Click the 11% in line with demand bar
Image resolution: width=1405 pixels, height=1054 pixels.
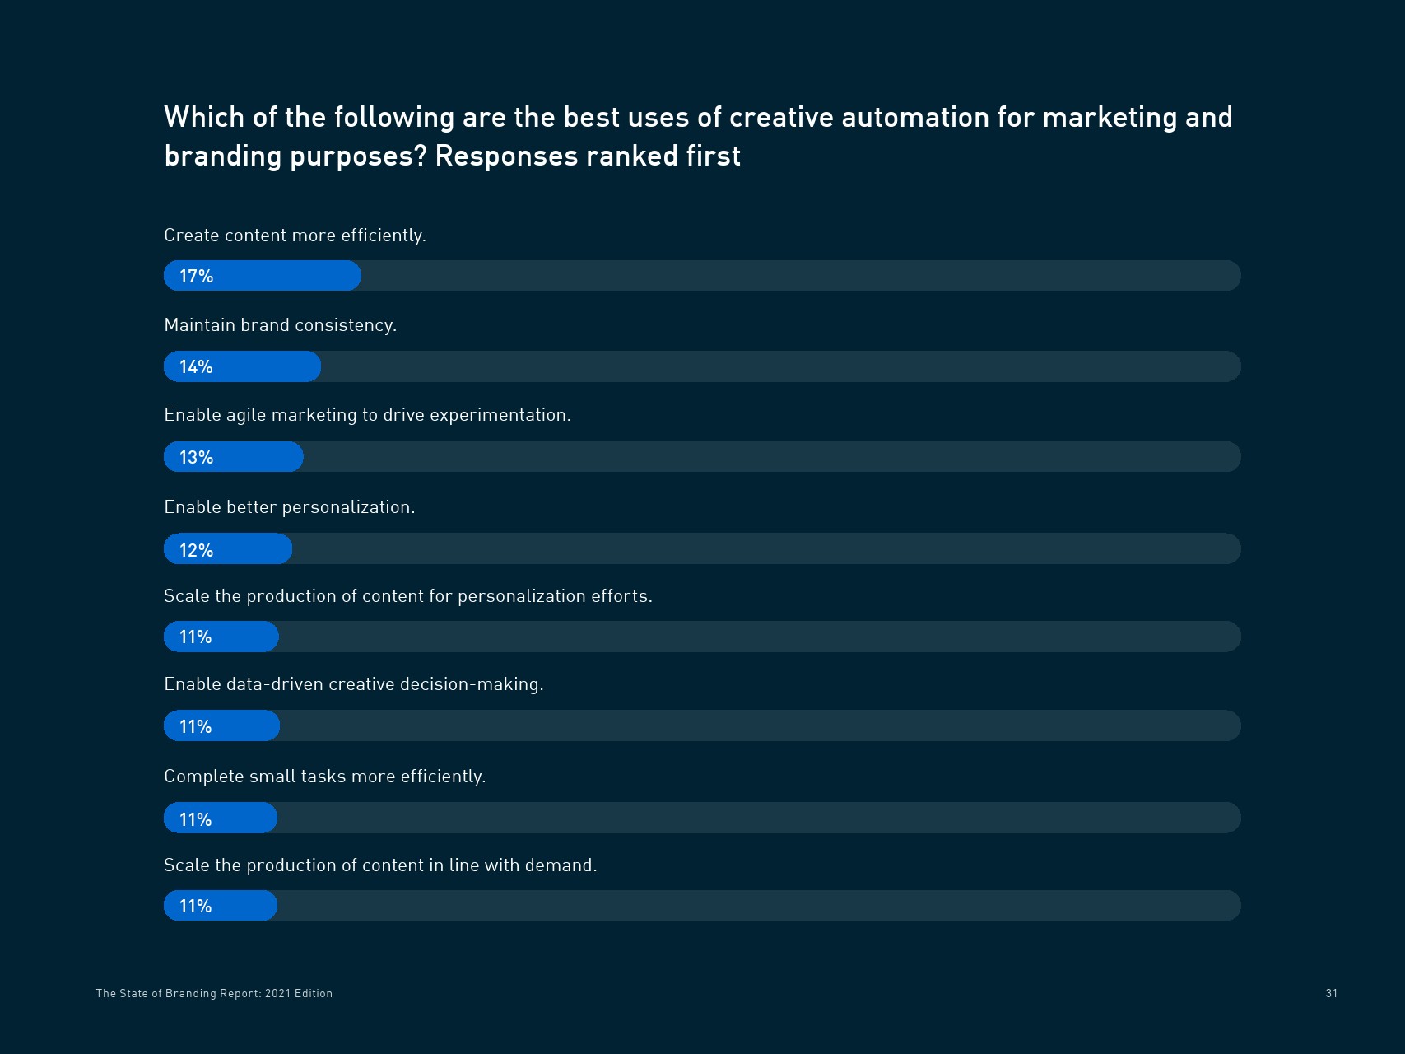pos(221,906)
